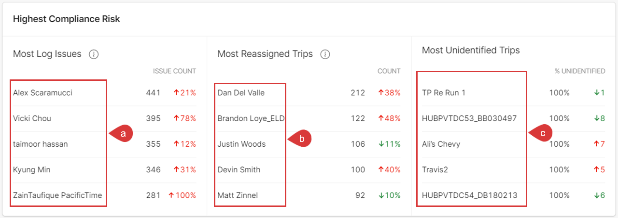The width and height of the screenshot is (618, 218).
Task: Select HUBPVTDC53_BB030497 vehicle entry
Action: coord(469,118)
